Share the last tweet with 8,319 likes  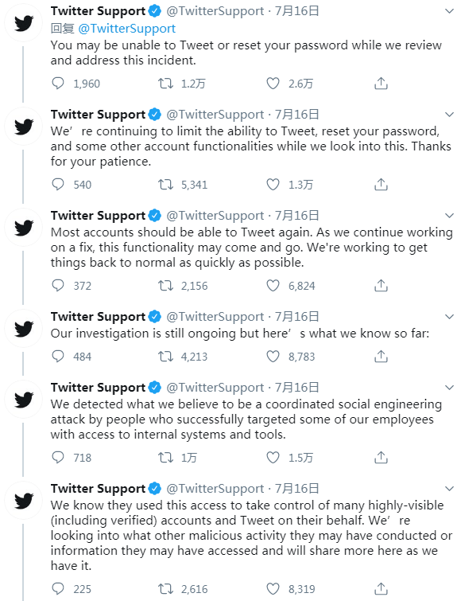(381, 589)
